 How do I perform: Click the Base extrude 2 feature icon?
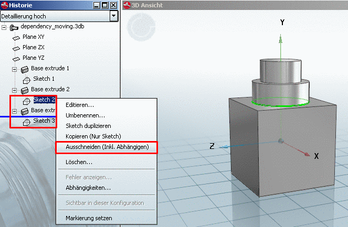tap(25, 90)
